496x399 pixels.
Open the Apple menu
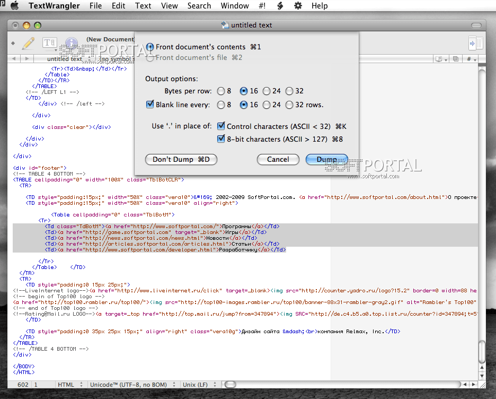tap(14, 6)
